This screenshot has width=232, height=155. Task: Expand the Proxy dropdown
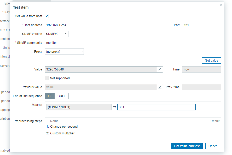64,52
